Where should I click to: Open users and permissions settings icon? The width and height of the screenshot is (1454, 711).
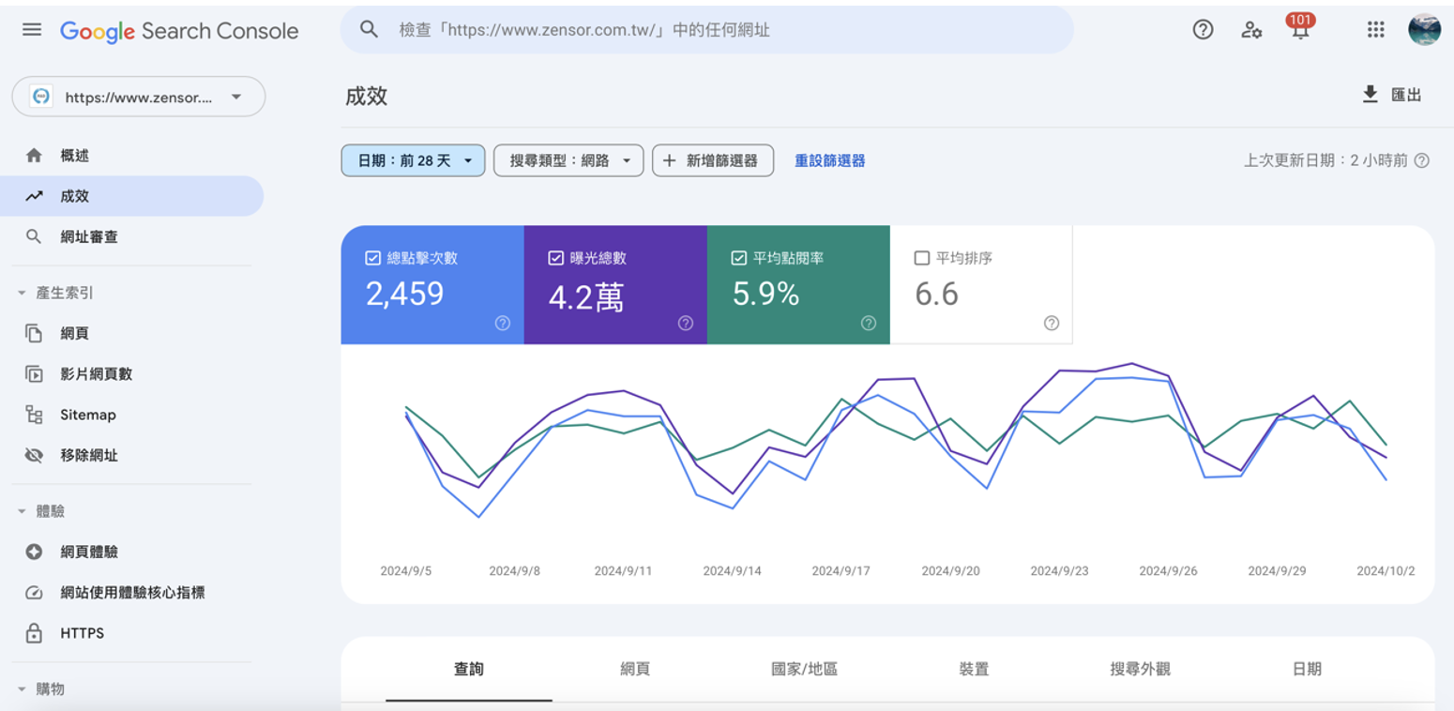pos(1251,30)
